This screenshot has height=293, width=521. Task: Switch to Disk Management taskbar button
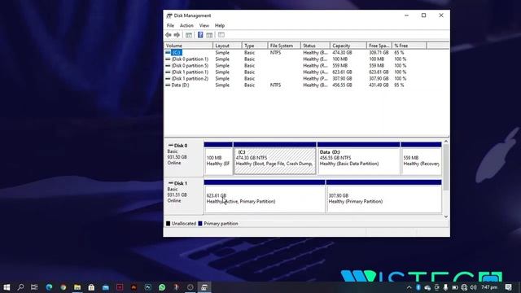click(204, 287)
